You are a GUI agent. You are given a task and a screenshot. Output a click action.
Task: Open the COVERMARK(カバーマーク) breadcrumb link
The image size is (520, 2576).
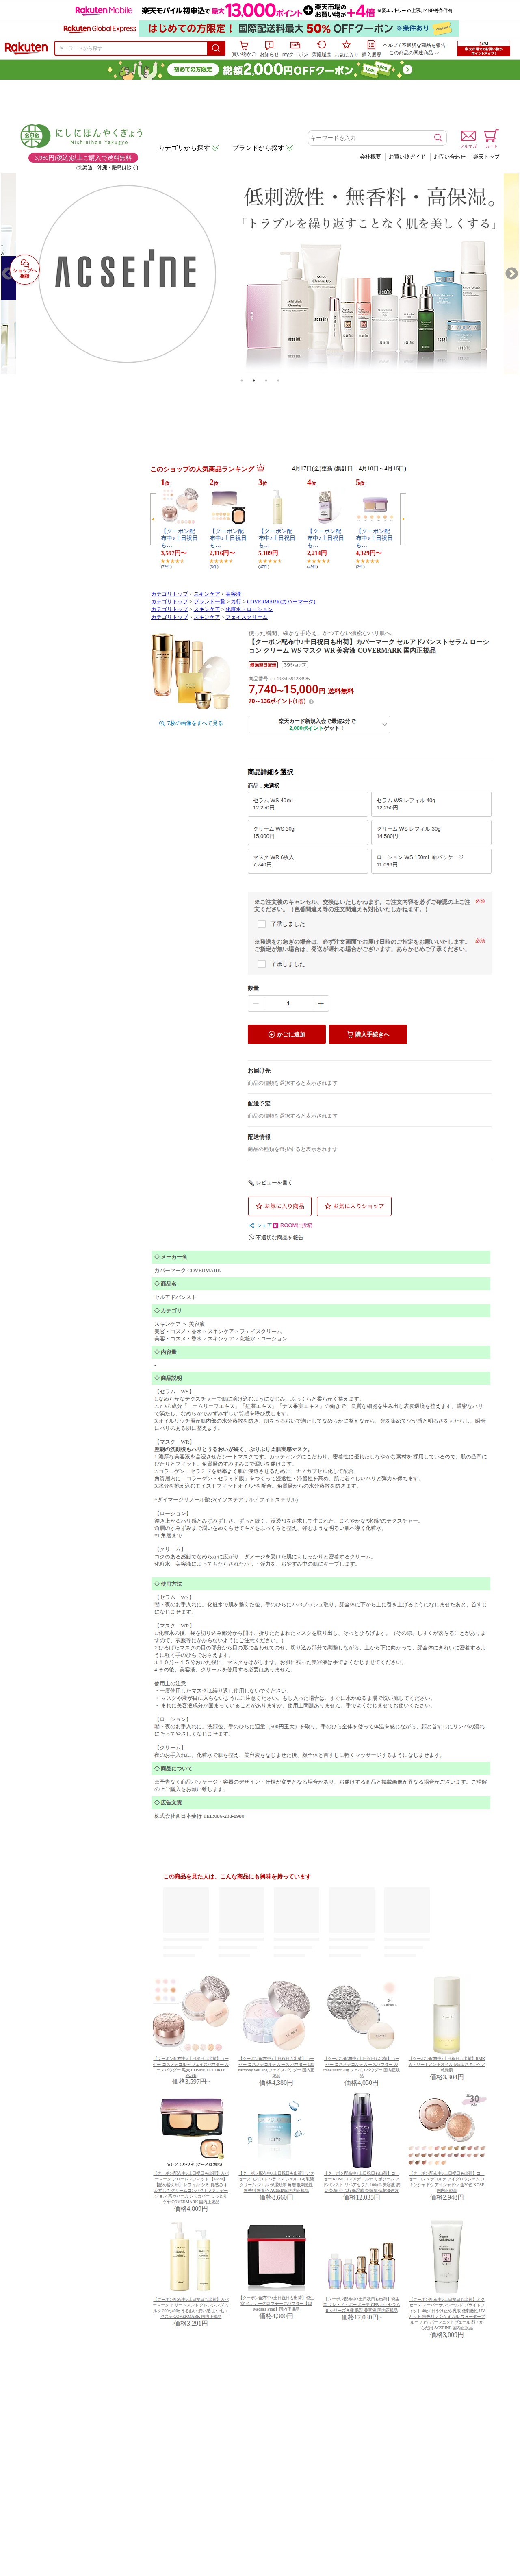tap(281, 602)
